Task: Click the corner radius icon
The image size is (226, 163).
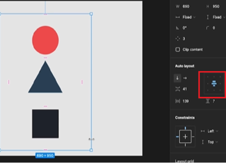Action: (x=207, y=28)
